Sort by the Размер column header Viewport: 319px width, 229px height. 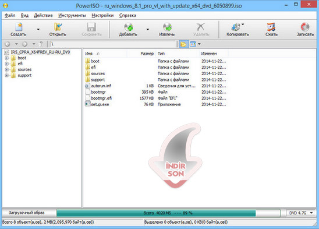pyautogui.click(x=141, y=54)
